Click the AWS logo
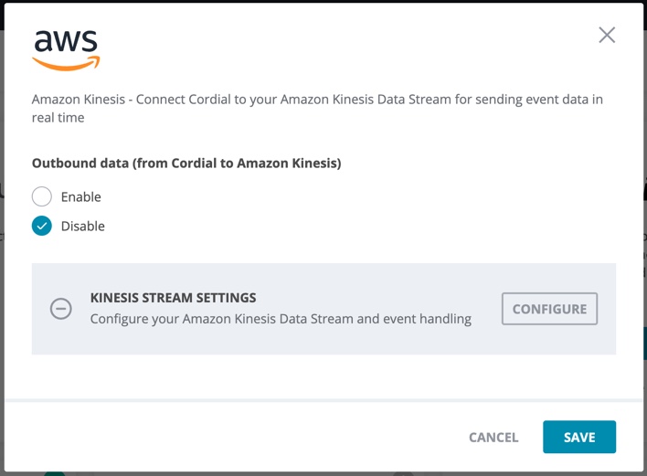 pos(66,50)
